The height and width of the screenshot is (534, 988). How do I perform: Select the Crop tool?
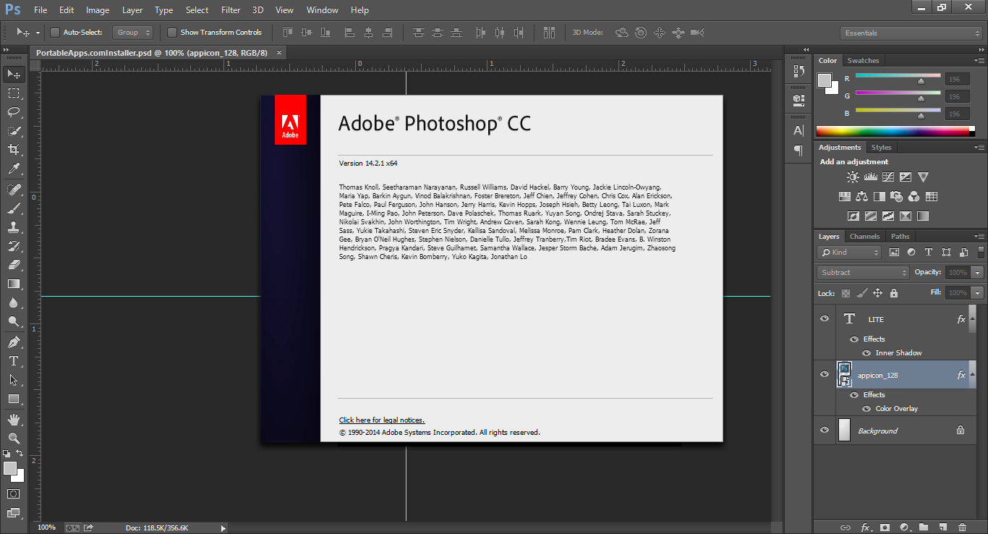pos(14,150)
